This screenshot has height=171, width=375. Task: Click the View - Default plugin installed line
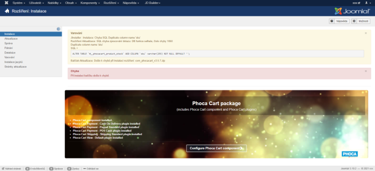(98, 138)
